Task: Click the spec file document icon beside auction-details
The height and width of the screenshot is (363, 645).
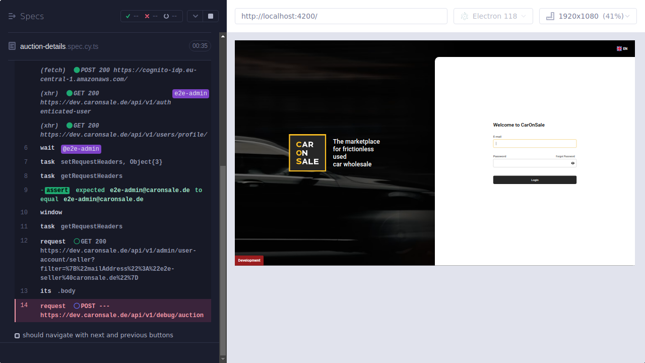Action: point(11,46)
